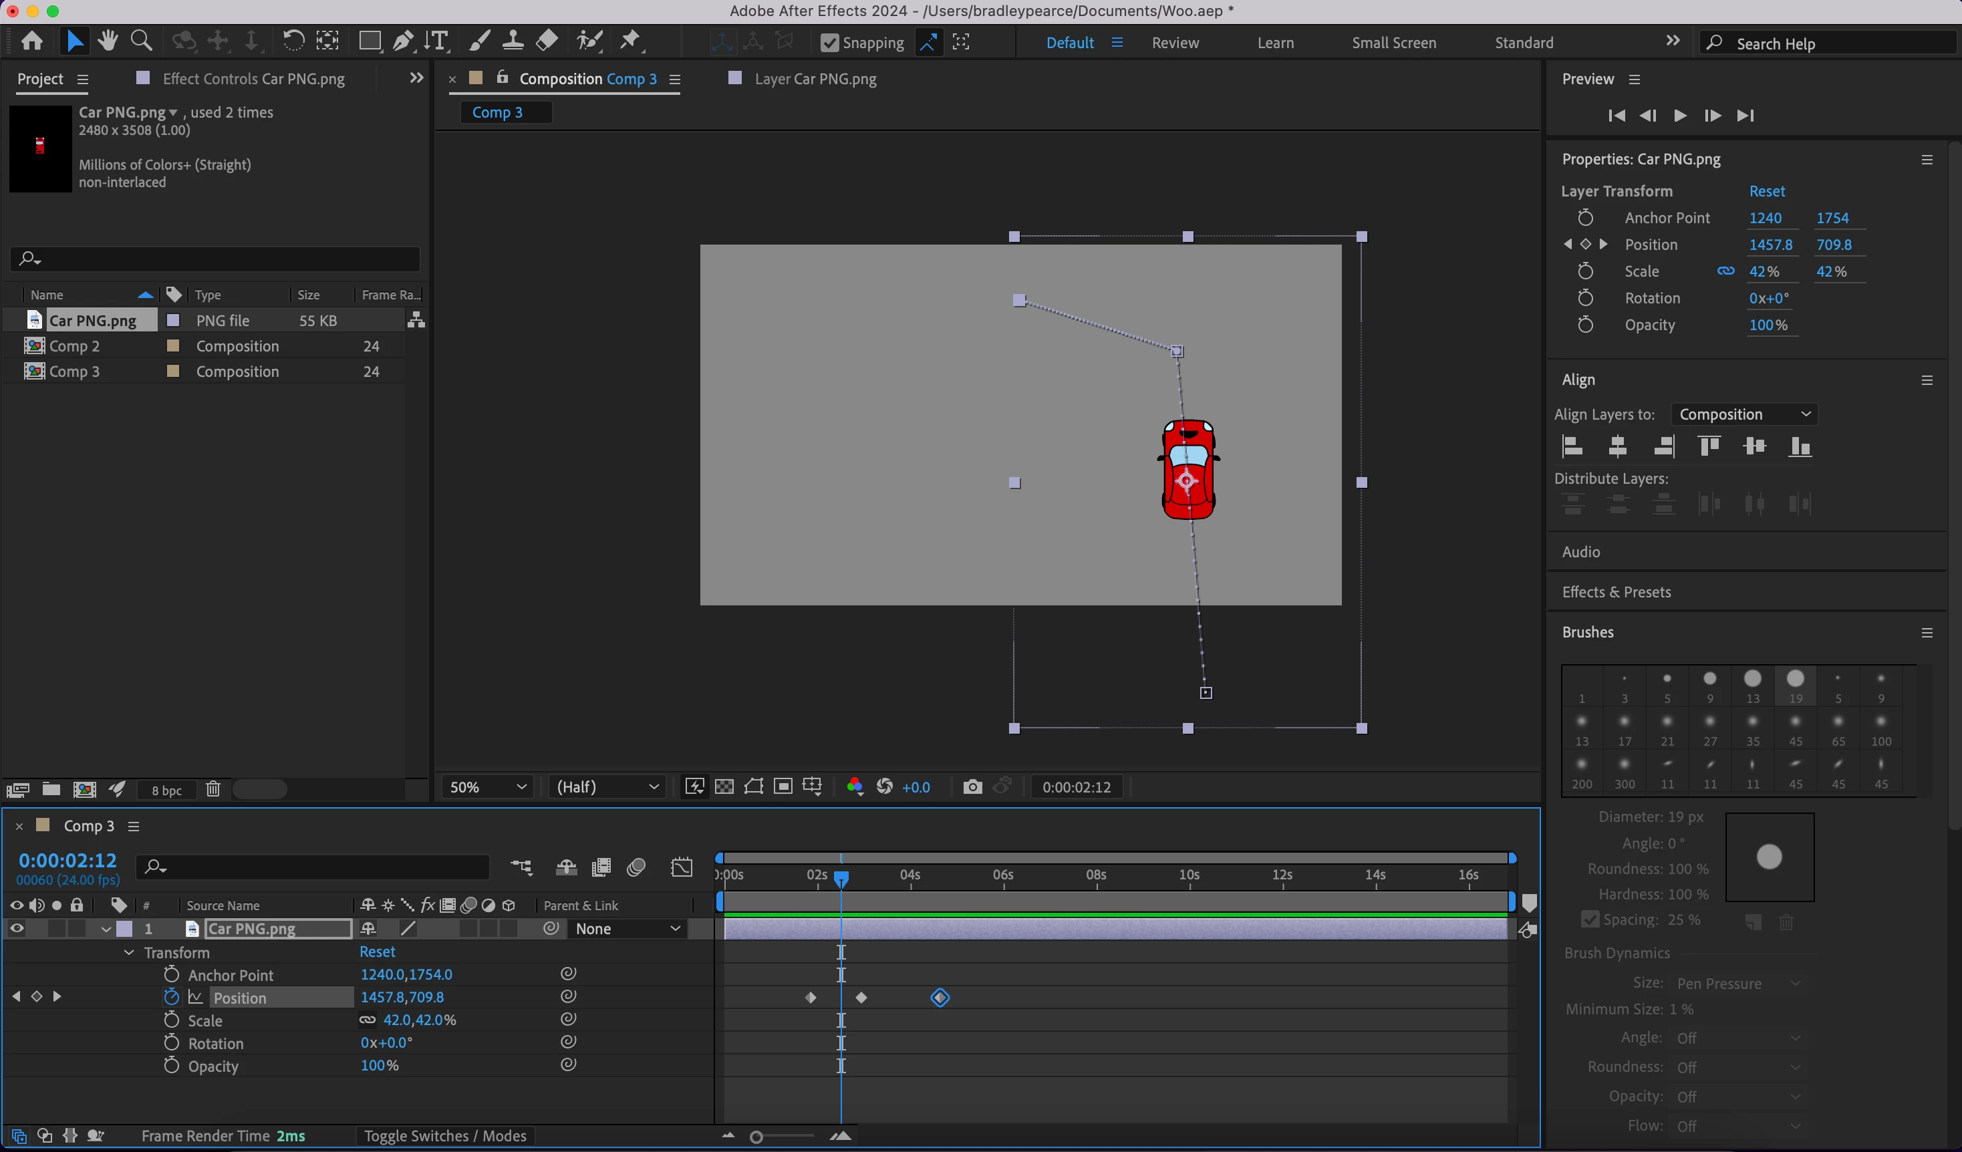
Task: Click the Home icon in toolbar
Action: [32, 41]
